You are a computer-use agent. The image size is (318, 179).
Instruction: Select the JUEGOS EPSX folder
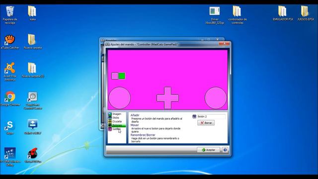click(306, 13)
